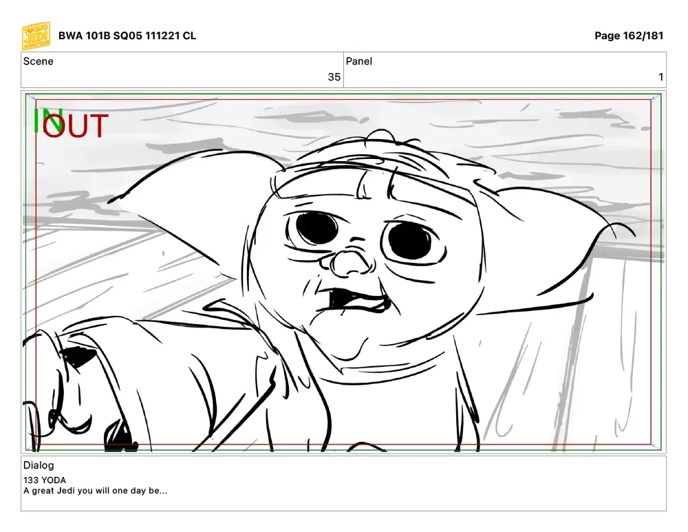Click the red OUT marker

click(75, 126)
